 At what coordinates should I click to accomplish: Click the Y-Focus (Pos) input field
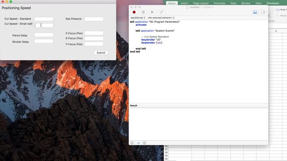[94, 44]
